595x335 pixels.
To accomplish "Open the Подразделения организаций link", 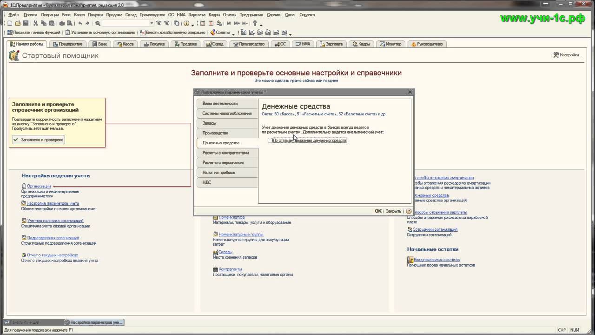I will coord(53,238).
